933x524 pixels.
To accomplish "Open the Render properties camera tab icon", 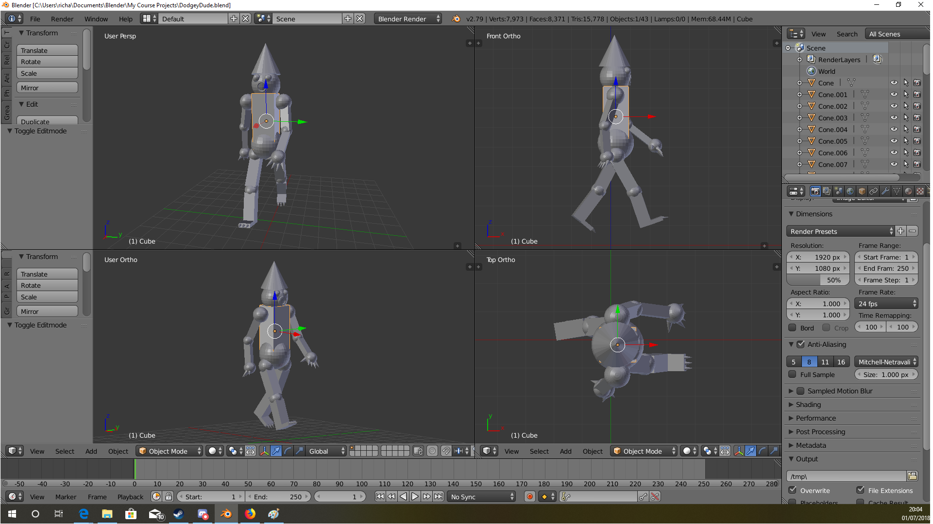I will (x=815, y=191).
